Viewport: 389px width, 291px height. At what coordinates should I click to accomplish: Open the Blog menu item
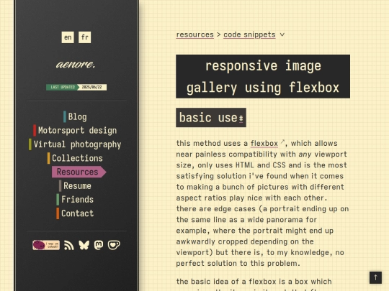coord(75,117)
